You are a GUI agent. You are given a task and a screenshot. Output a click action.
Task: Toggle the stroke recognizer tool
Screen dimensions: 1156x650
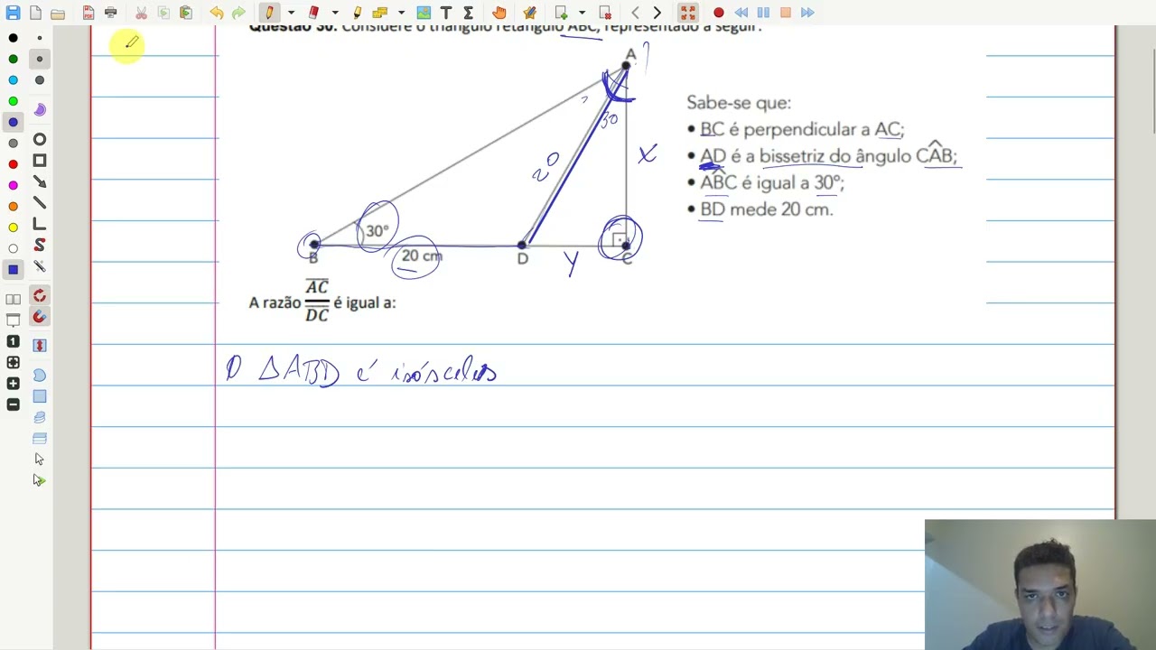coord(39,266)
